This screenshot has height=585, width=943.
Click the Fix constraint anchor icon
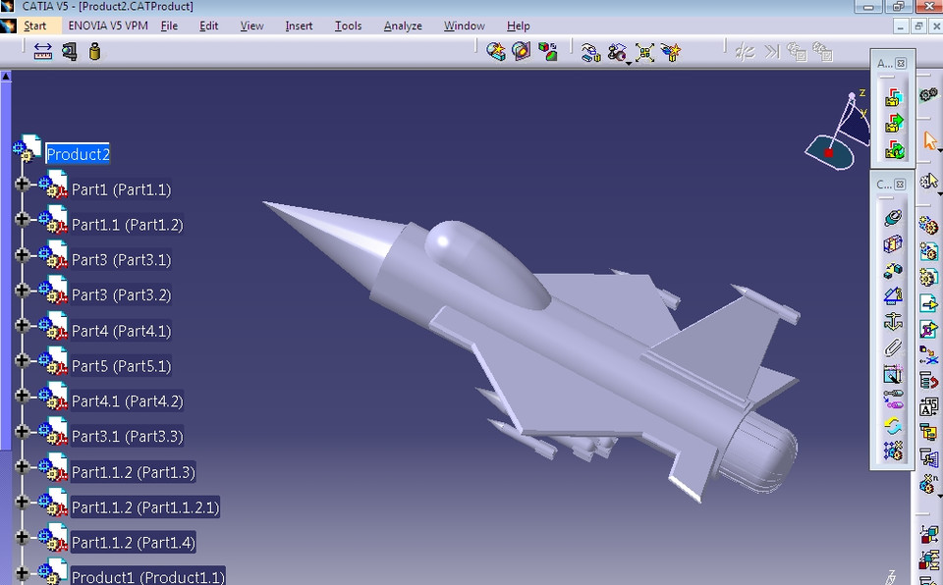(x=894, y=321)
